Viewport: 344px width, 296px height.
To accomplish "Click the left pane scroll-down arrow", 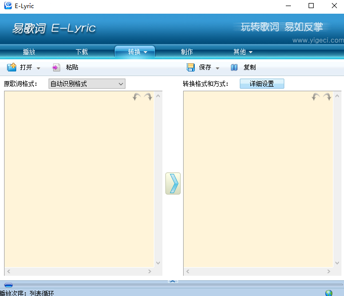I will pyautogui.click(x=158, y=263).
